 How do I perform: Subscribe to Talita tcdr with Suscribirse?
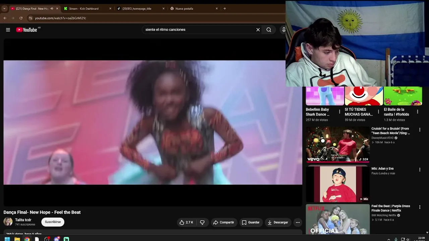click(x=53, y=222)
